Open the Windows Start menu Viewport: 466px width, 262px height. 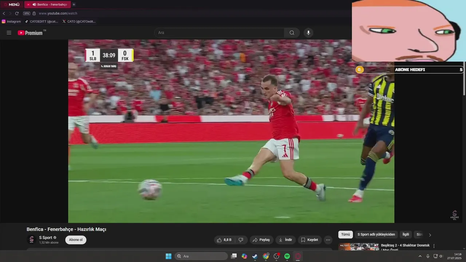(169, 256)
